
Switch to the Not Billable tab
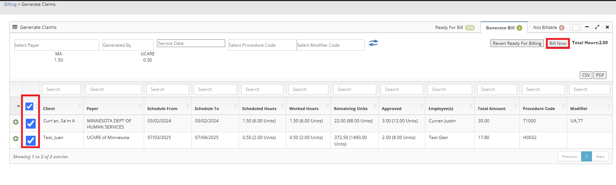(548, 28)
